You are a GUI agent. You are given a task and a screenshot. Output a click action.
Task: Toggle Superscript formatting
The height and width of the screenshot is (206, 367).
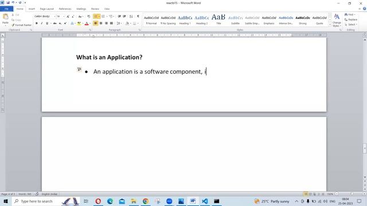tap(65, 23)
